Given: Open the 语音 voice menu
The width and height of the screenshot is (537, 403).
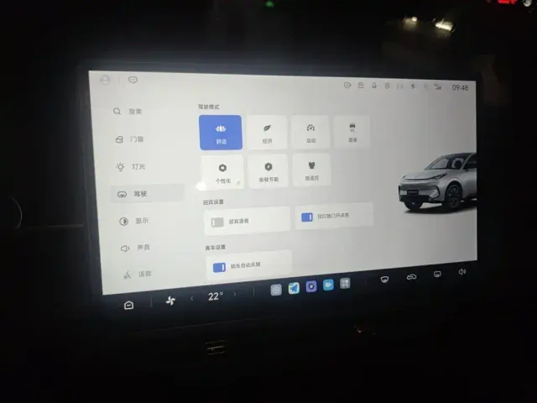Looking at the screenshot, I should click(x=137, y=275).
